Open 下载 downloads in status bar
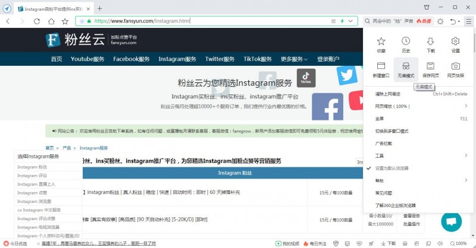 (x=389, y=243)
